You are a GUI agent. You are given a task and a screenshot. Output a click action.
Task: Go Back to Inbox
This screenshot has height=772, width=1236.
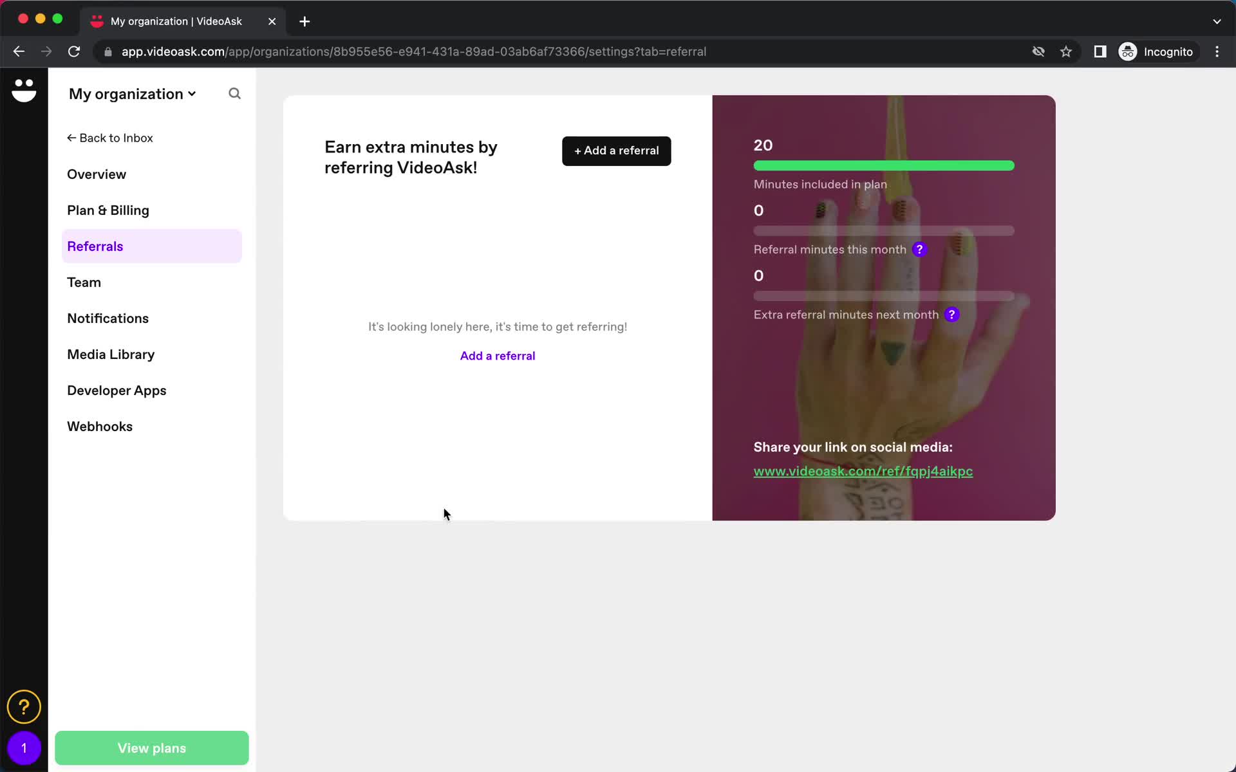coord(110,138)
